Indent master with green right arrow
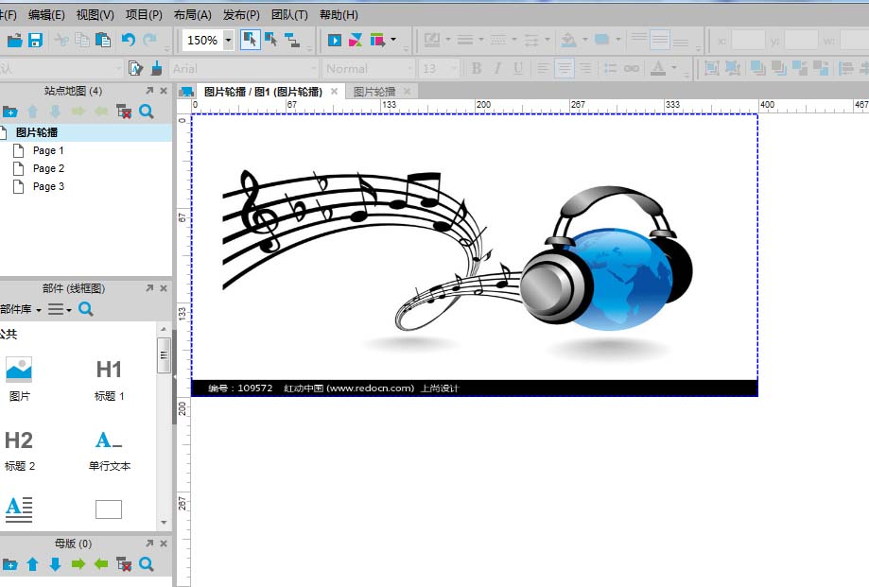Screen dimensions: 869x587 pyautogui.click(x=78, y=564)
